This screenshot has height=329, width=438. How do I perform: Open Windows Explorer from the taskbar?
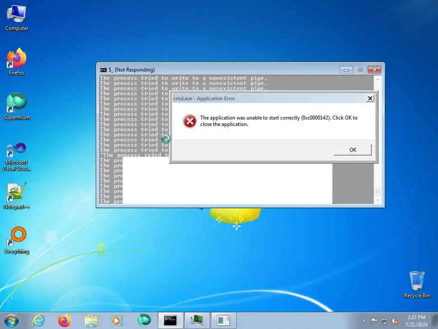click(91, 320)
